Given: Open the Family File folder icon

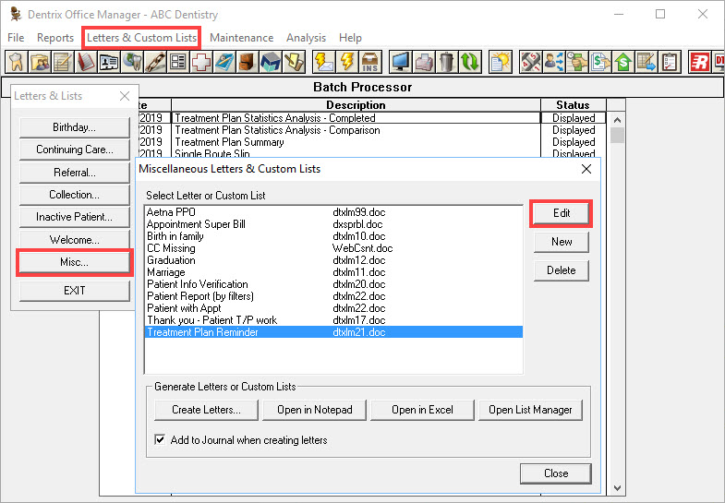Looking at the screenshot, I should [x=40, y=62].
